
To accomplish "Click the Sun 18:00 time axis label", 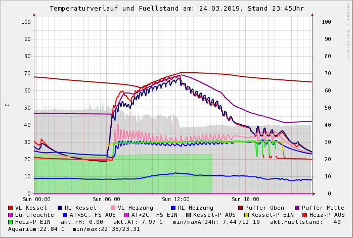I will (x=245, y=199).
